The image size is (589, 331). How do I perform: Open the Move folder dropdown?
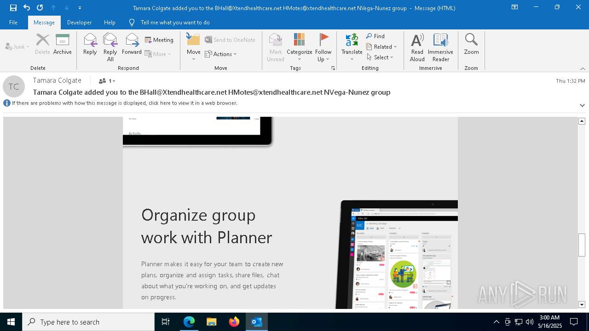[x=194, y=47]
